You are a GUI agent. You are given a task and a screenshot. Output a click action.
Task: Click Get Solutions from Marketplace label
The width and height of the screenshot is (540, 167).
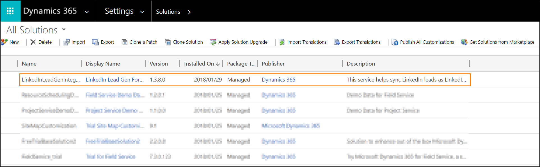click(502, 42)
